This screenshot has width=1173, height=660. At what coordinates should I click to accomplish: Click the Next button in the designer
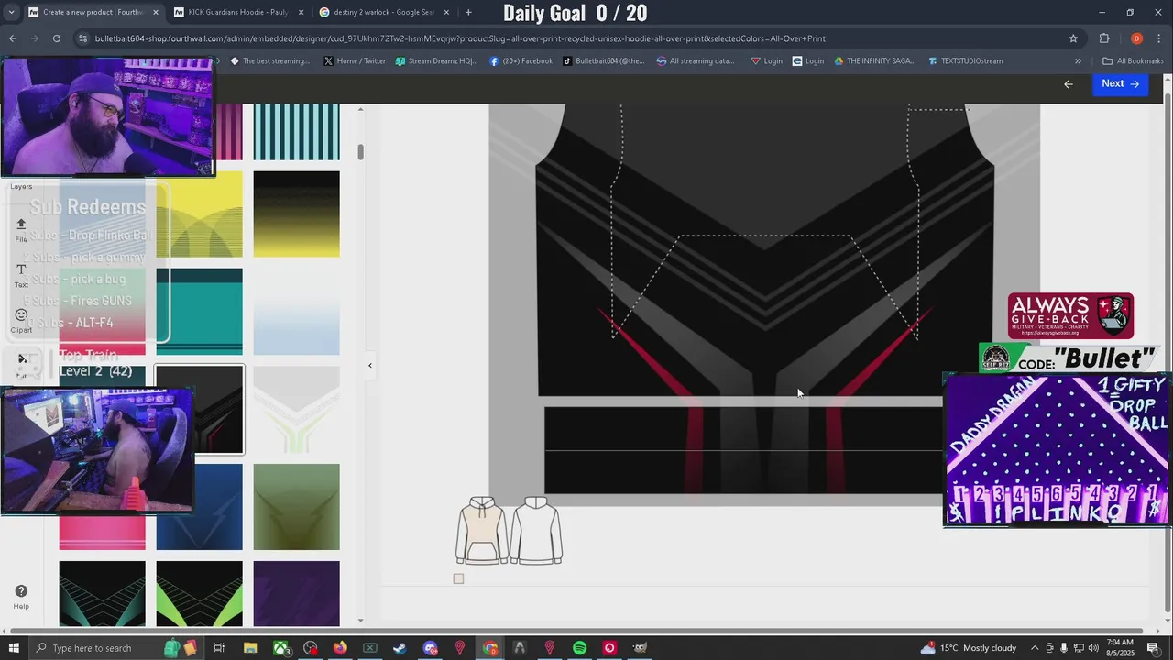[1120, 83]
